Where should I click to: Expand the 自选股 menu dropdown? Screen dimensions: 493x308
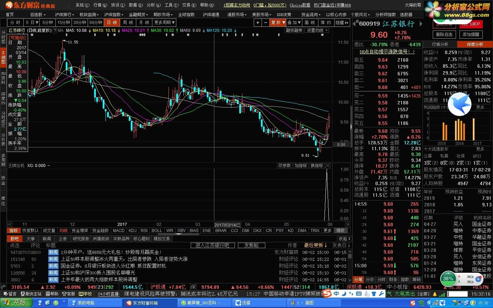click(x=38, y=14)
